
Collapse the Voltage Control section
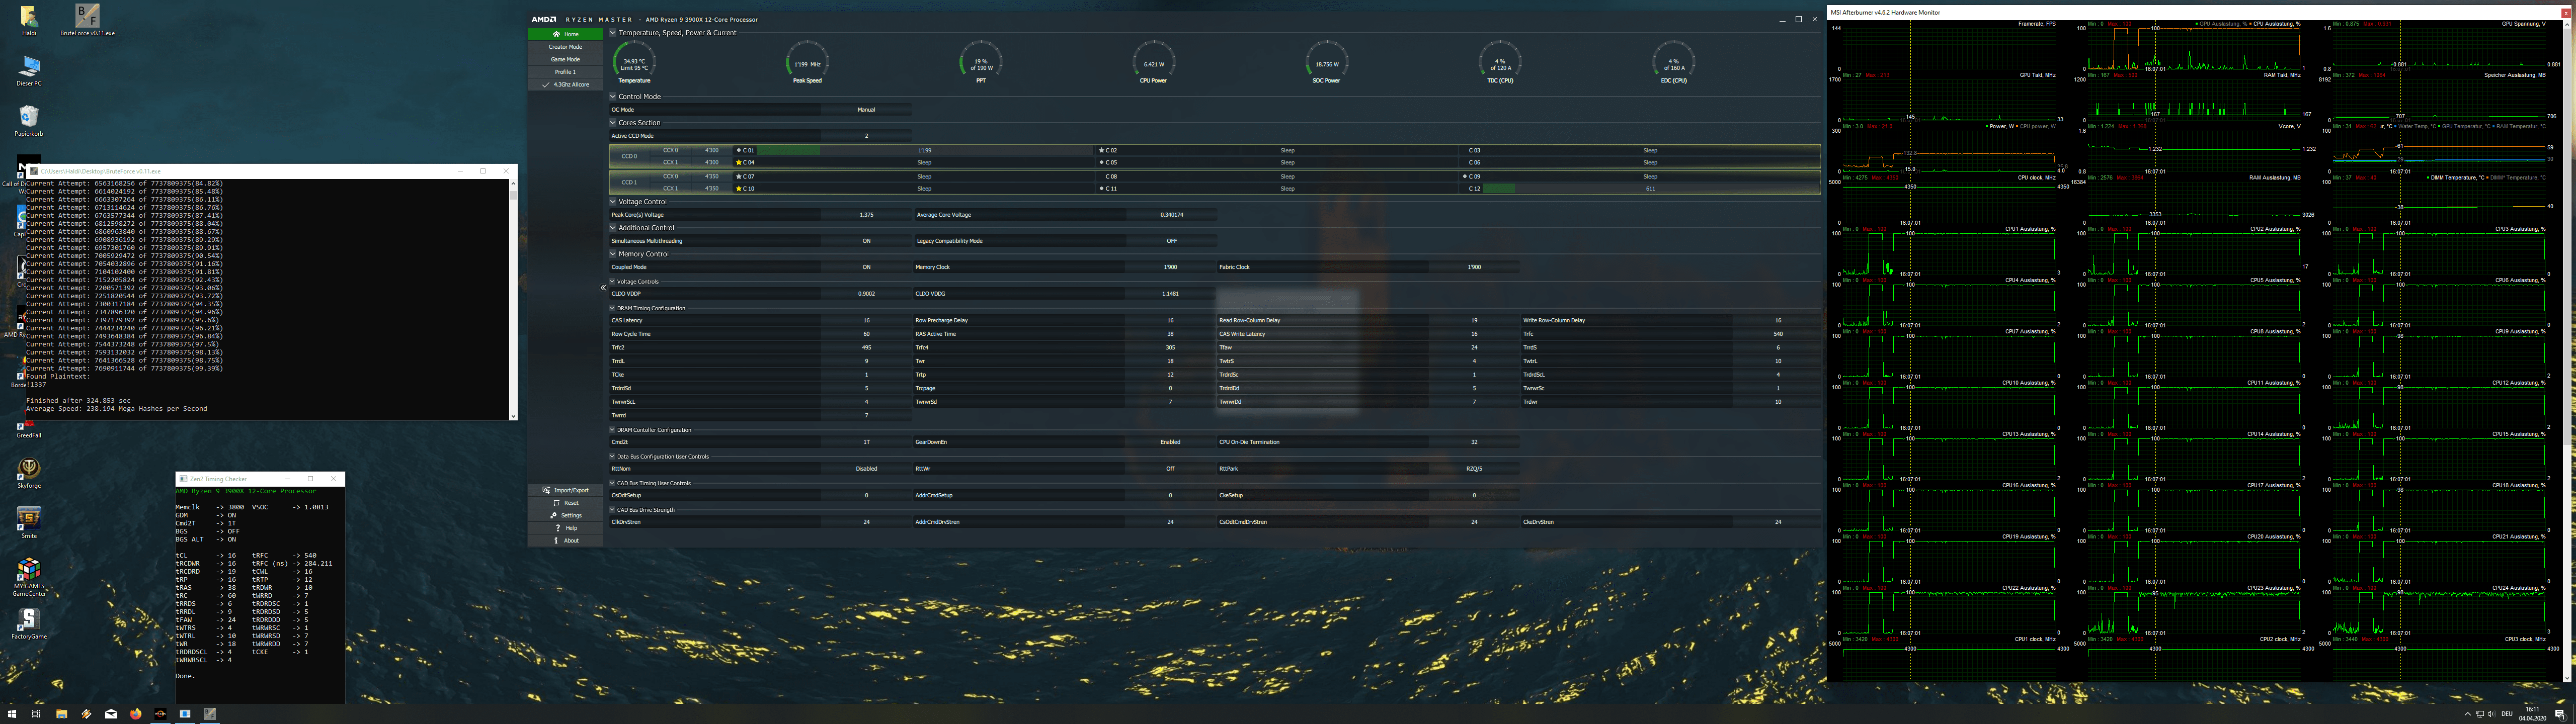click(613, 202)
